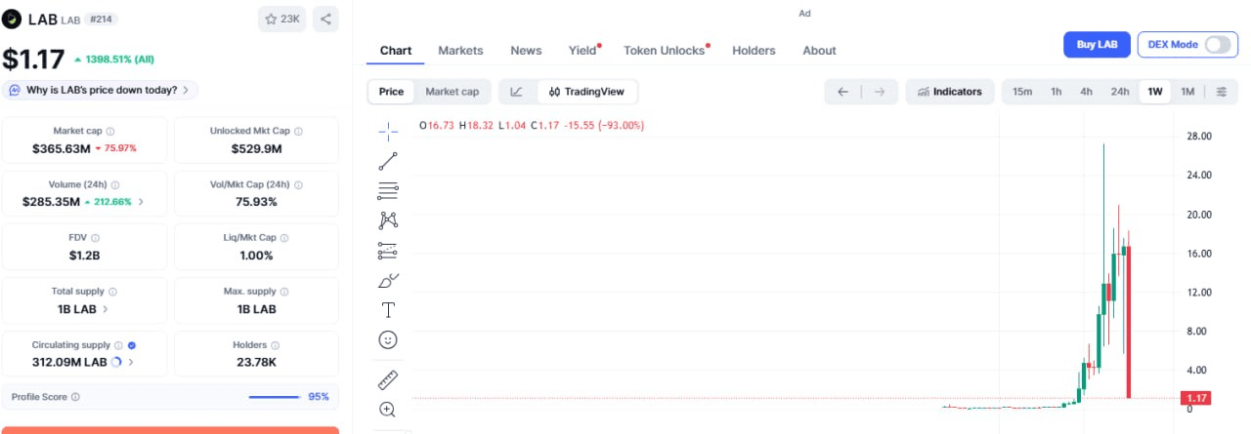
Task: Select the brush drawing tool
Action: pos(388,281)
